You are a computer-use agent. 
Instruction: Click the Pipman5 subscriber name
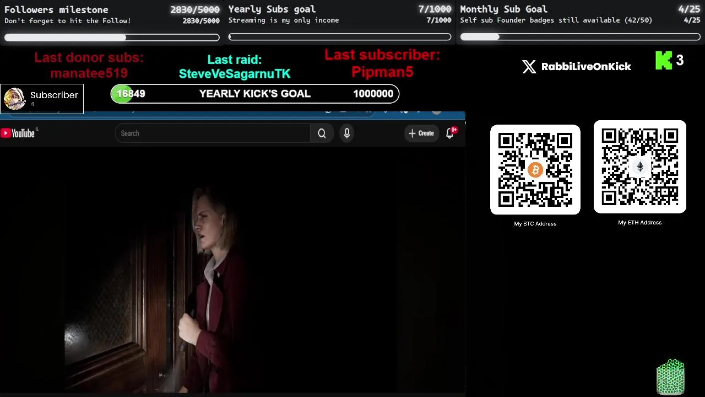(382, 72)
